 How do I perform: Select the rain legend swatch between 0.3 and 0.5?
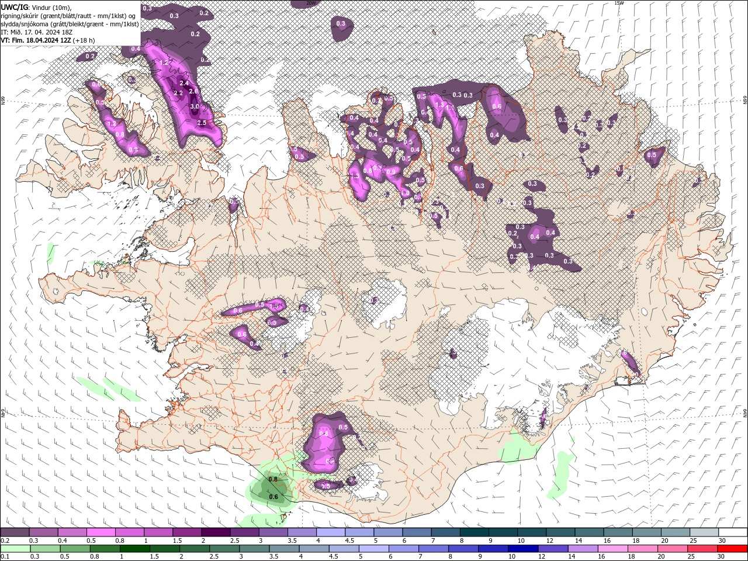point(45,549)
